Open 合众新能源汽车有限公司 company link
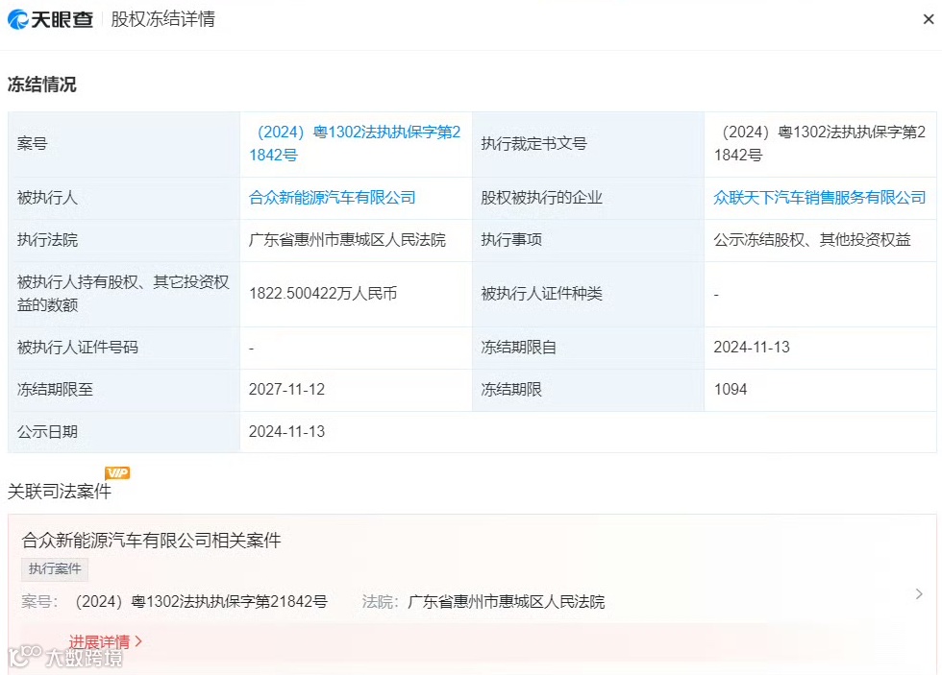The height and width of the screenshot is (675, 942). (x=333, y=198)
